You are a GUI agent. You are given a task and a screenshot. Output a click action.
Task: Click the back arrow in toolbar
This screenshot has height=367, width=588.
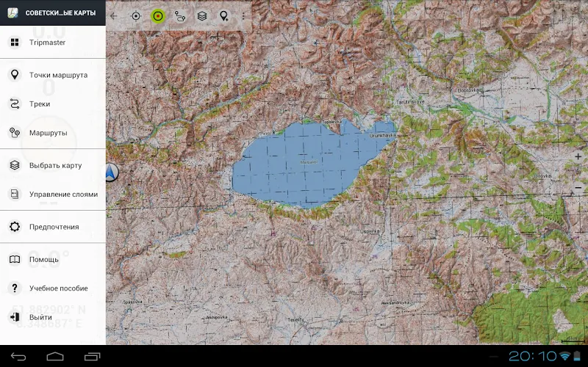tap(114, 16)
